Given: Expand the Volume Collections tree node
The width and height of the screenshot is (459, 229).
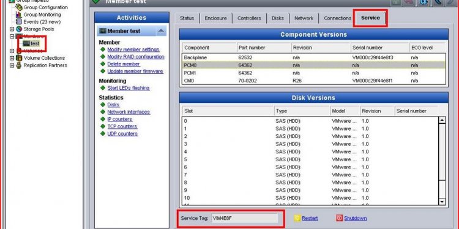Looking at the screenshot, I should [x=12, y=58].
